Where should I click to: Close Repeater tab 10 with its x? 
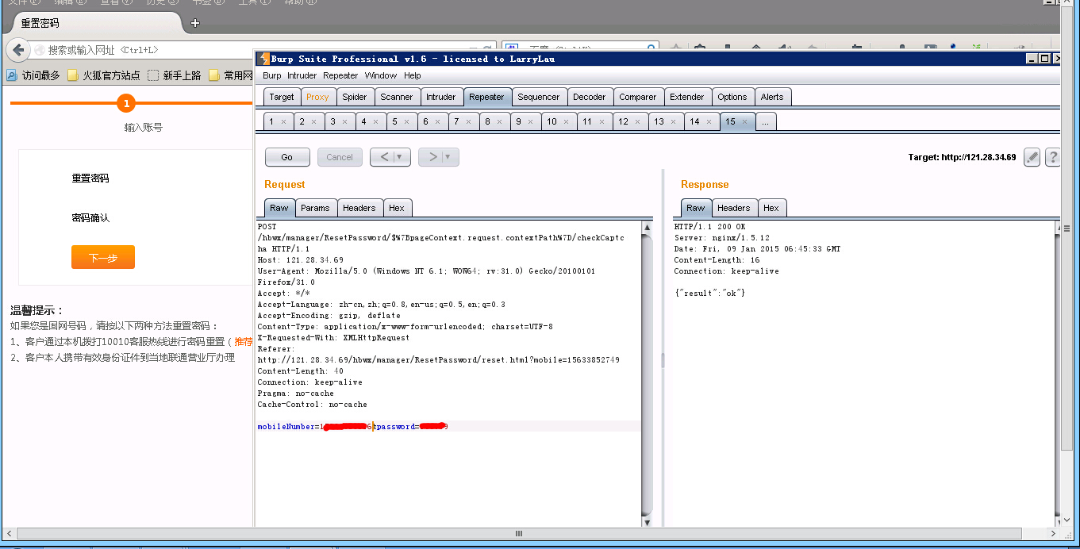567,121
